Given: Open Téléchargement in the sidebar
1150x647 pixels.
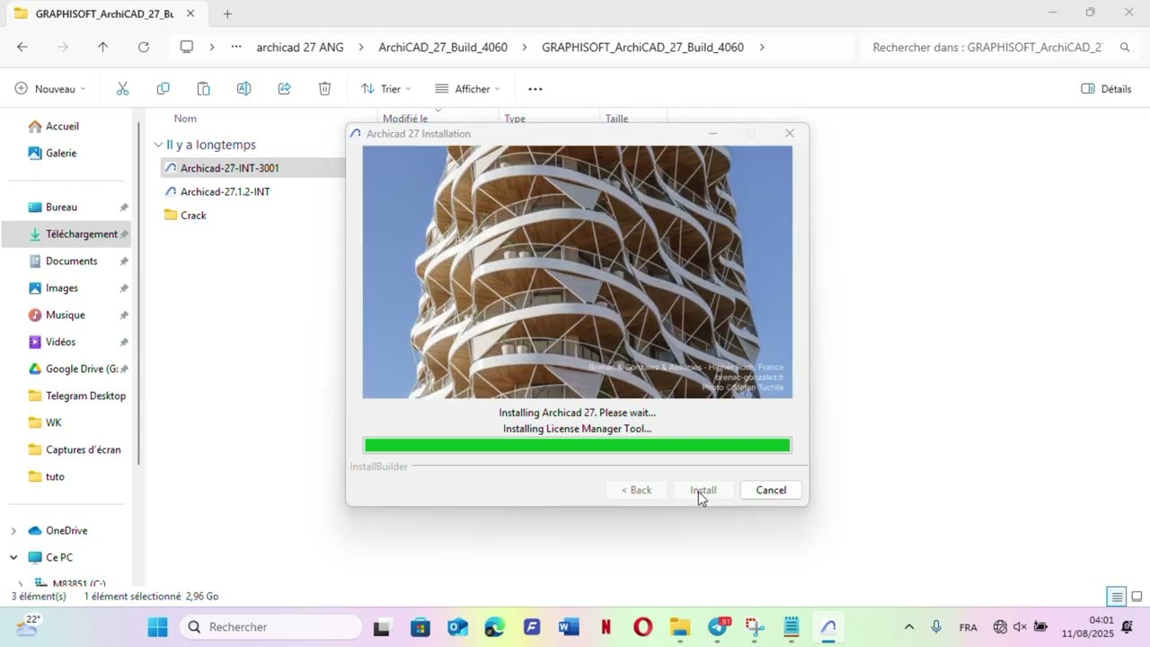Looking at the screenshot, I should coord(81,234).
